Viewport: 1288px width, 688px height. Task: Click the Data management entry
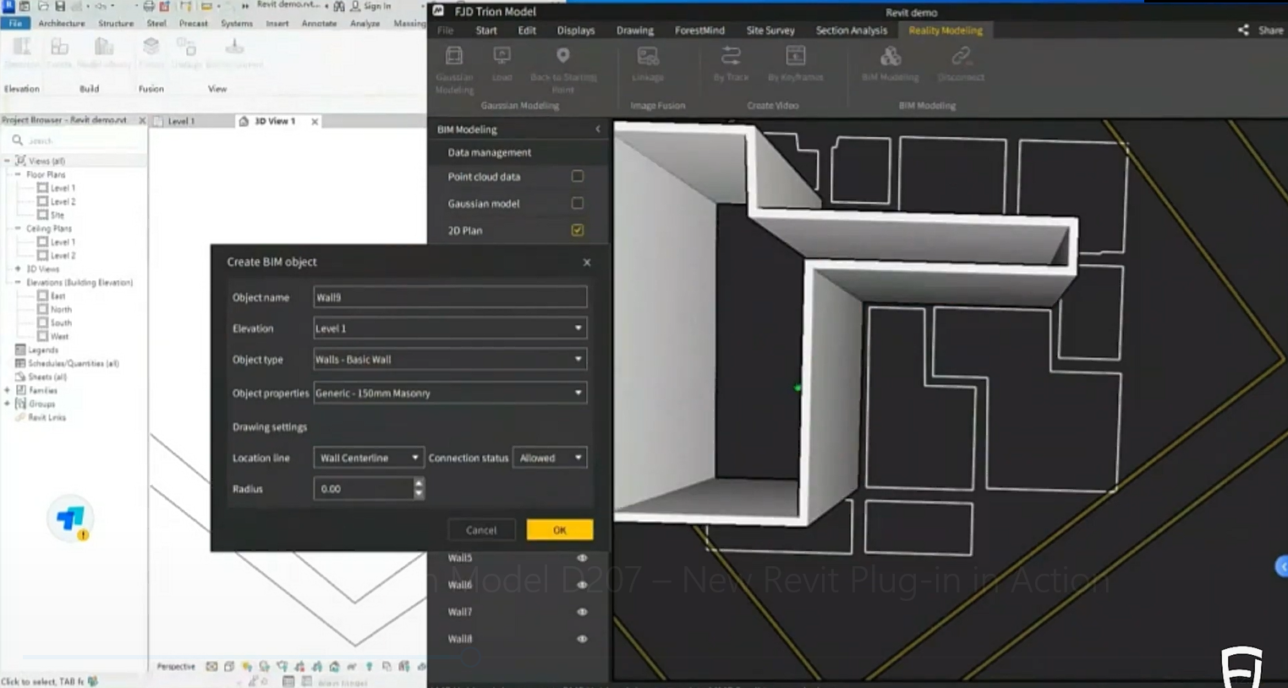click(490, 152)
